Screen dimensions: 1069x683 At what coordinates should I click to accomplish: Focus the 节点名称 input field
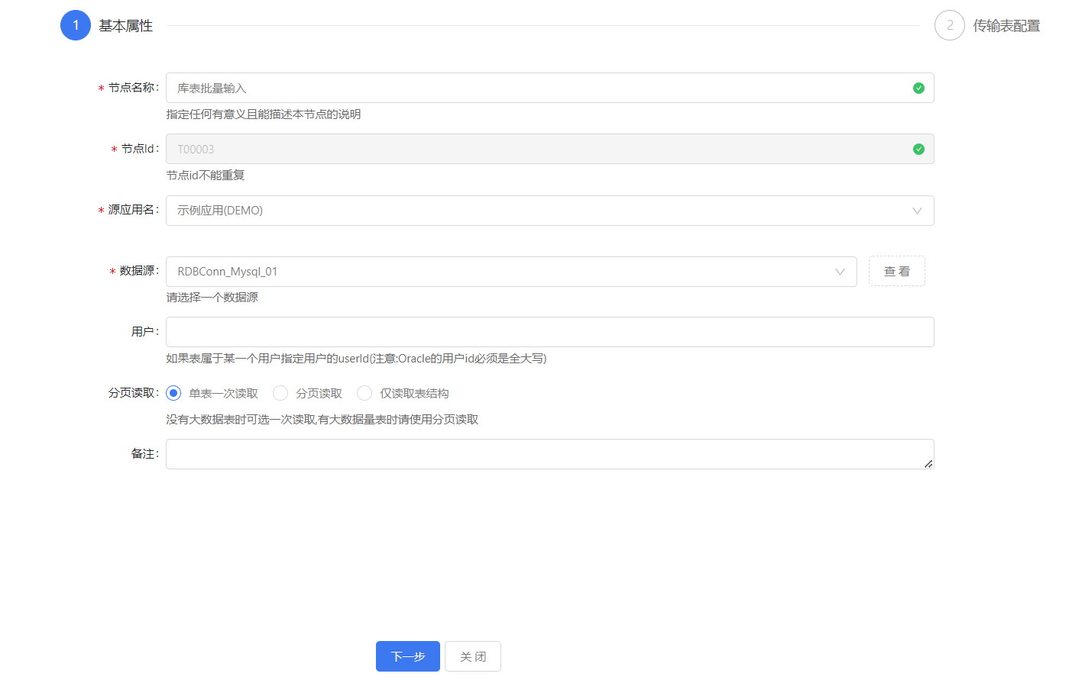535,88
